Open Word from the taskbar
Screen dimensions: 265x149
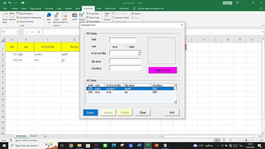click(x=139, y=145)
